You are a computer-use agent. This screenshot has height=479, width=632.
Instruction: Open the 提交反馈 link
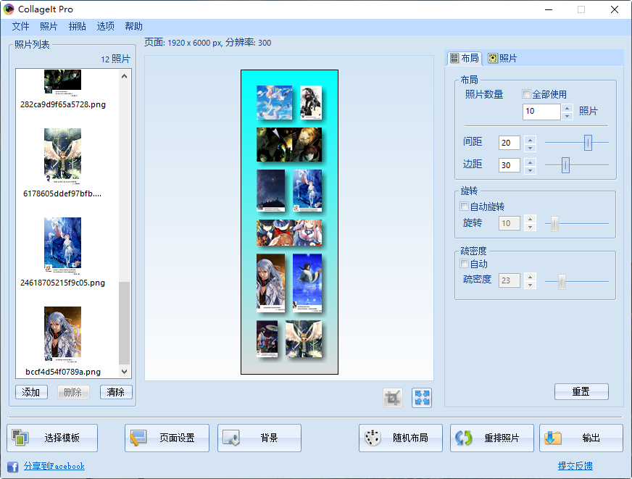click(575, 466)
